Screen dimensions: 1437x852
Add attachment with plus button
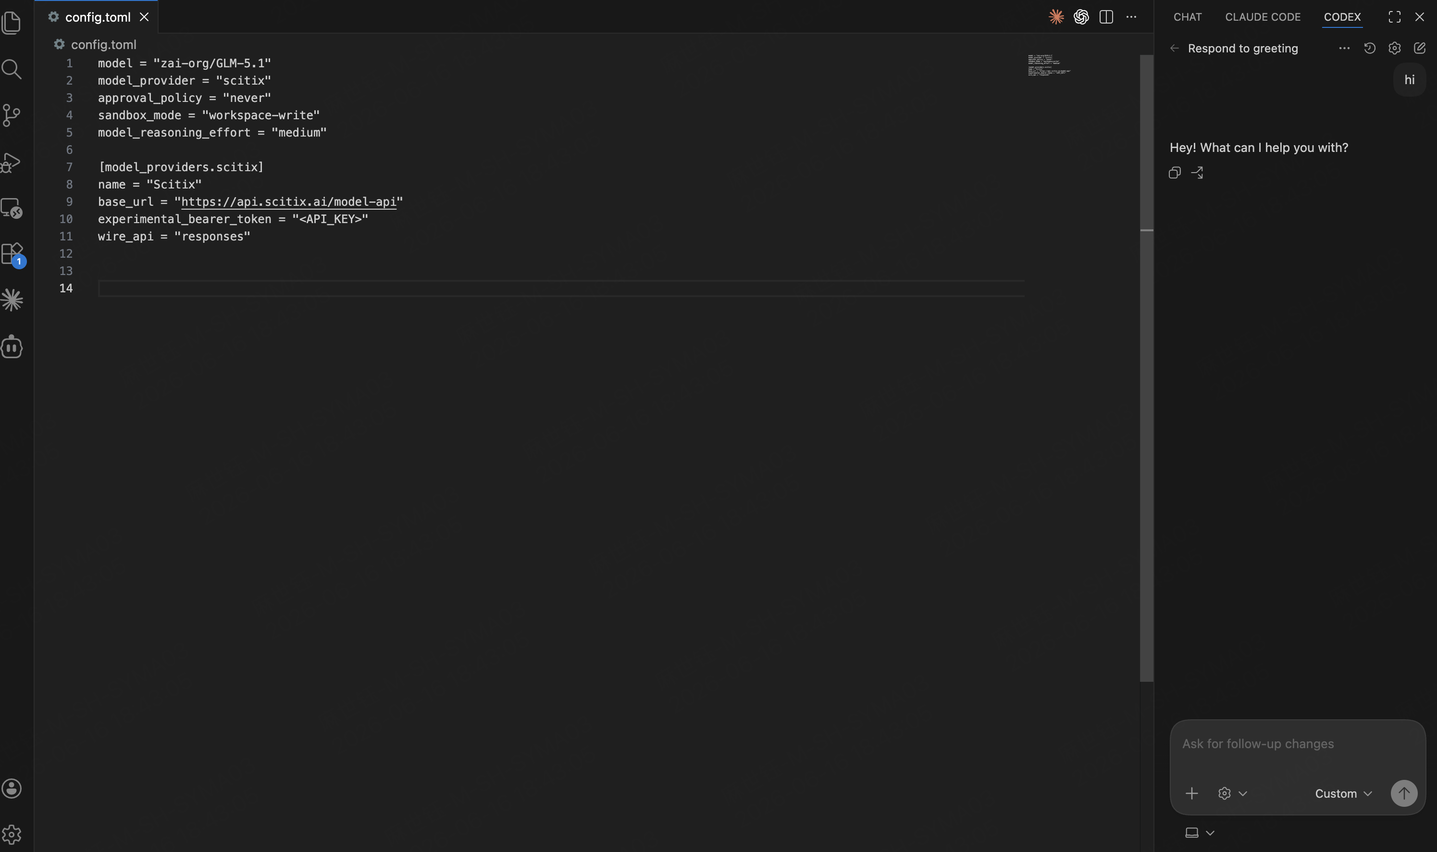1191,793
